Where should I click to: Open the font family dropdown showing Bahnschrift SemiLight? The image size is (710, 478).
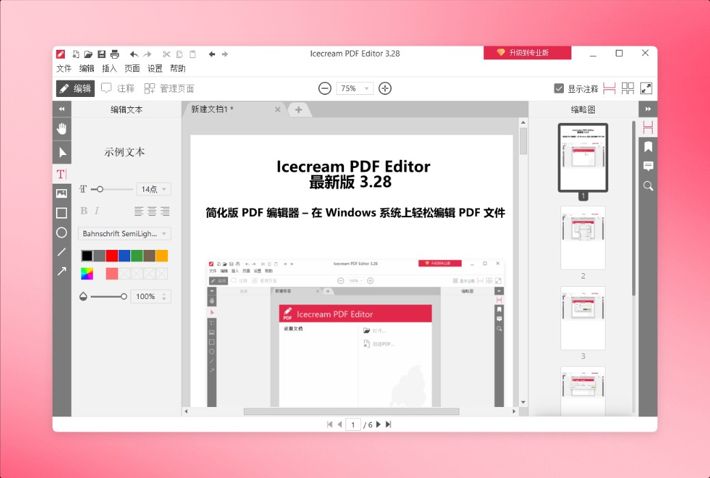(124, 234)
